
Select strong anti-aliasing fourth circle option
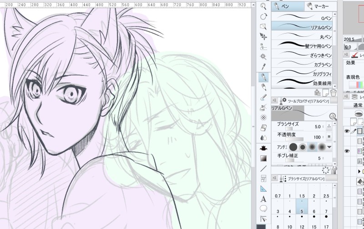click(x=322, y=147)
